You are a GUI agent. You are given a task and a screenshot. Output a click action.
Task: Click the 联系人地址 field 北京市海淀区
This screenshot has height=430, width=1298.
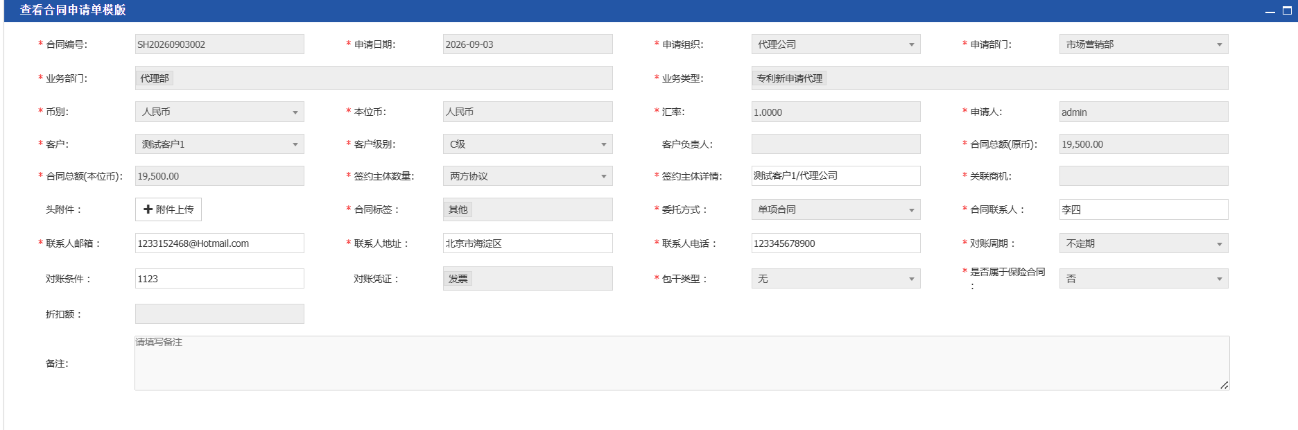point(527,243)
